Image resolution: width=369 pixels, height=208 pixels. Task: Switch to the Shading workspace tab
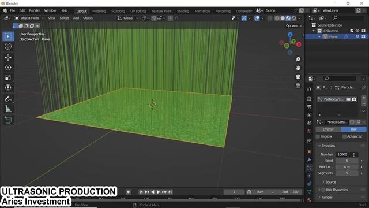point(183,11)
